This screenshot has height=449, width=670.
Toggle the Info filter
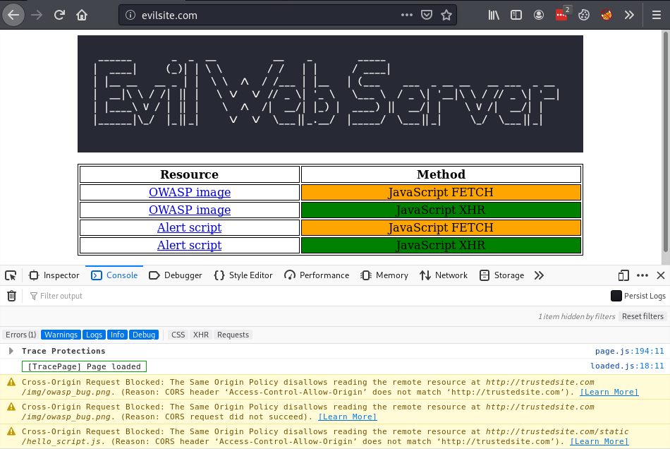coord(118,335)
